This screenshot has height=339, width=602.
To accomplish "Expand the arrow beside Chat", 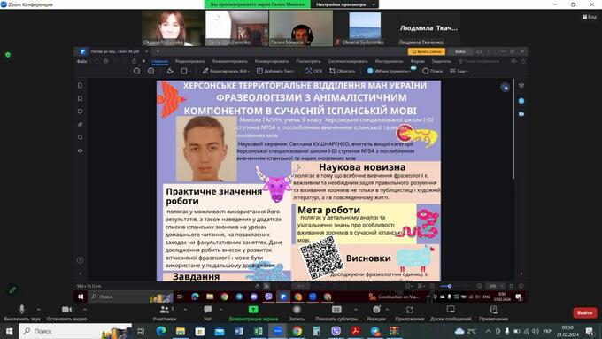I will coord(220,309).
